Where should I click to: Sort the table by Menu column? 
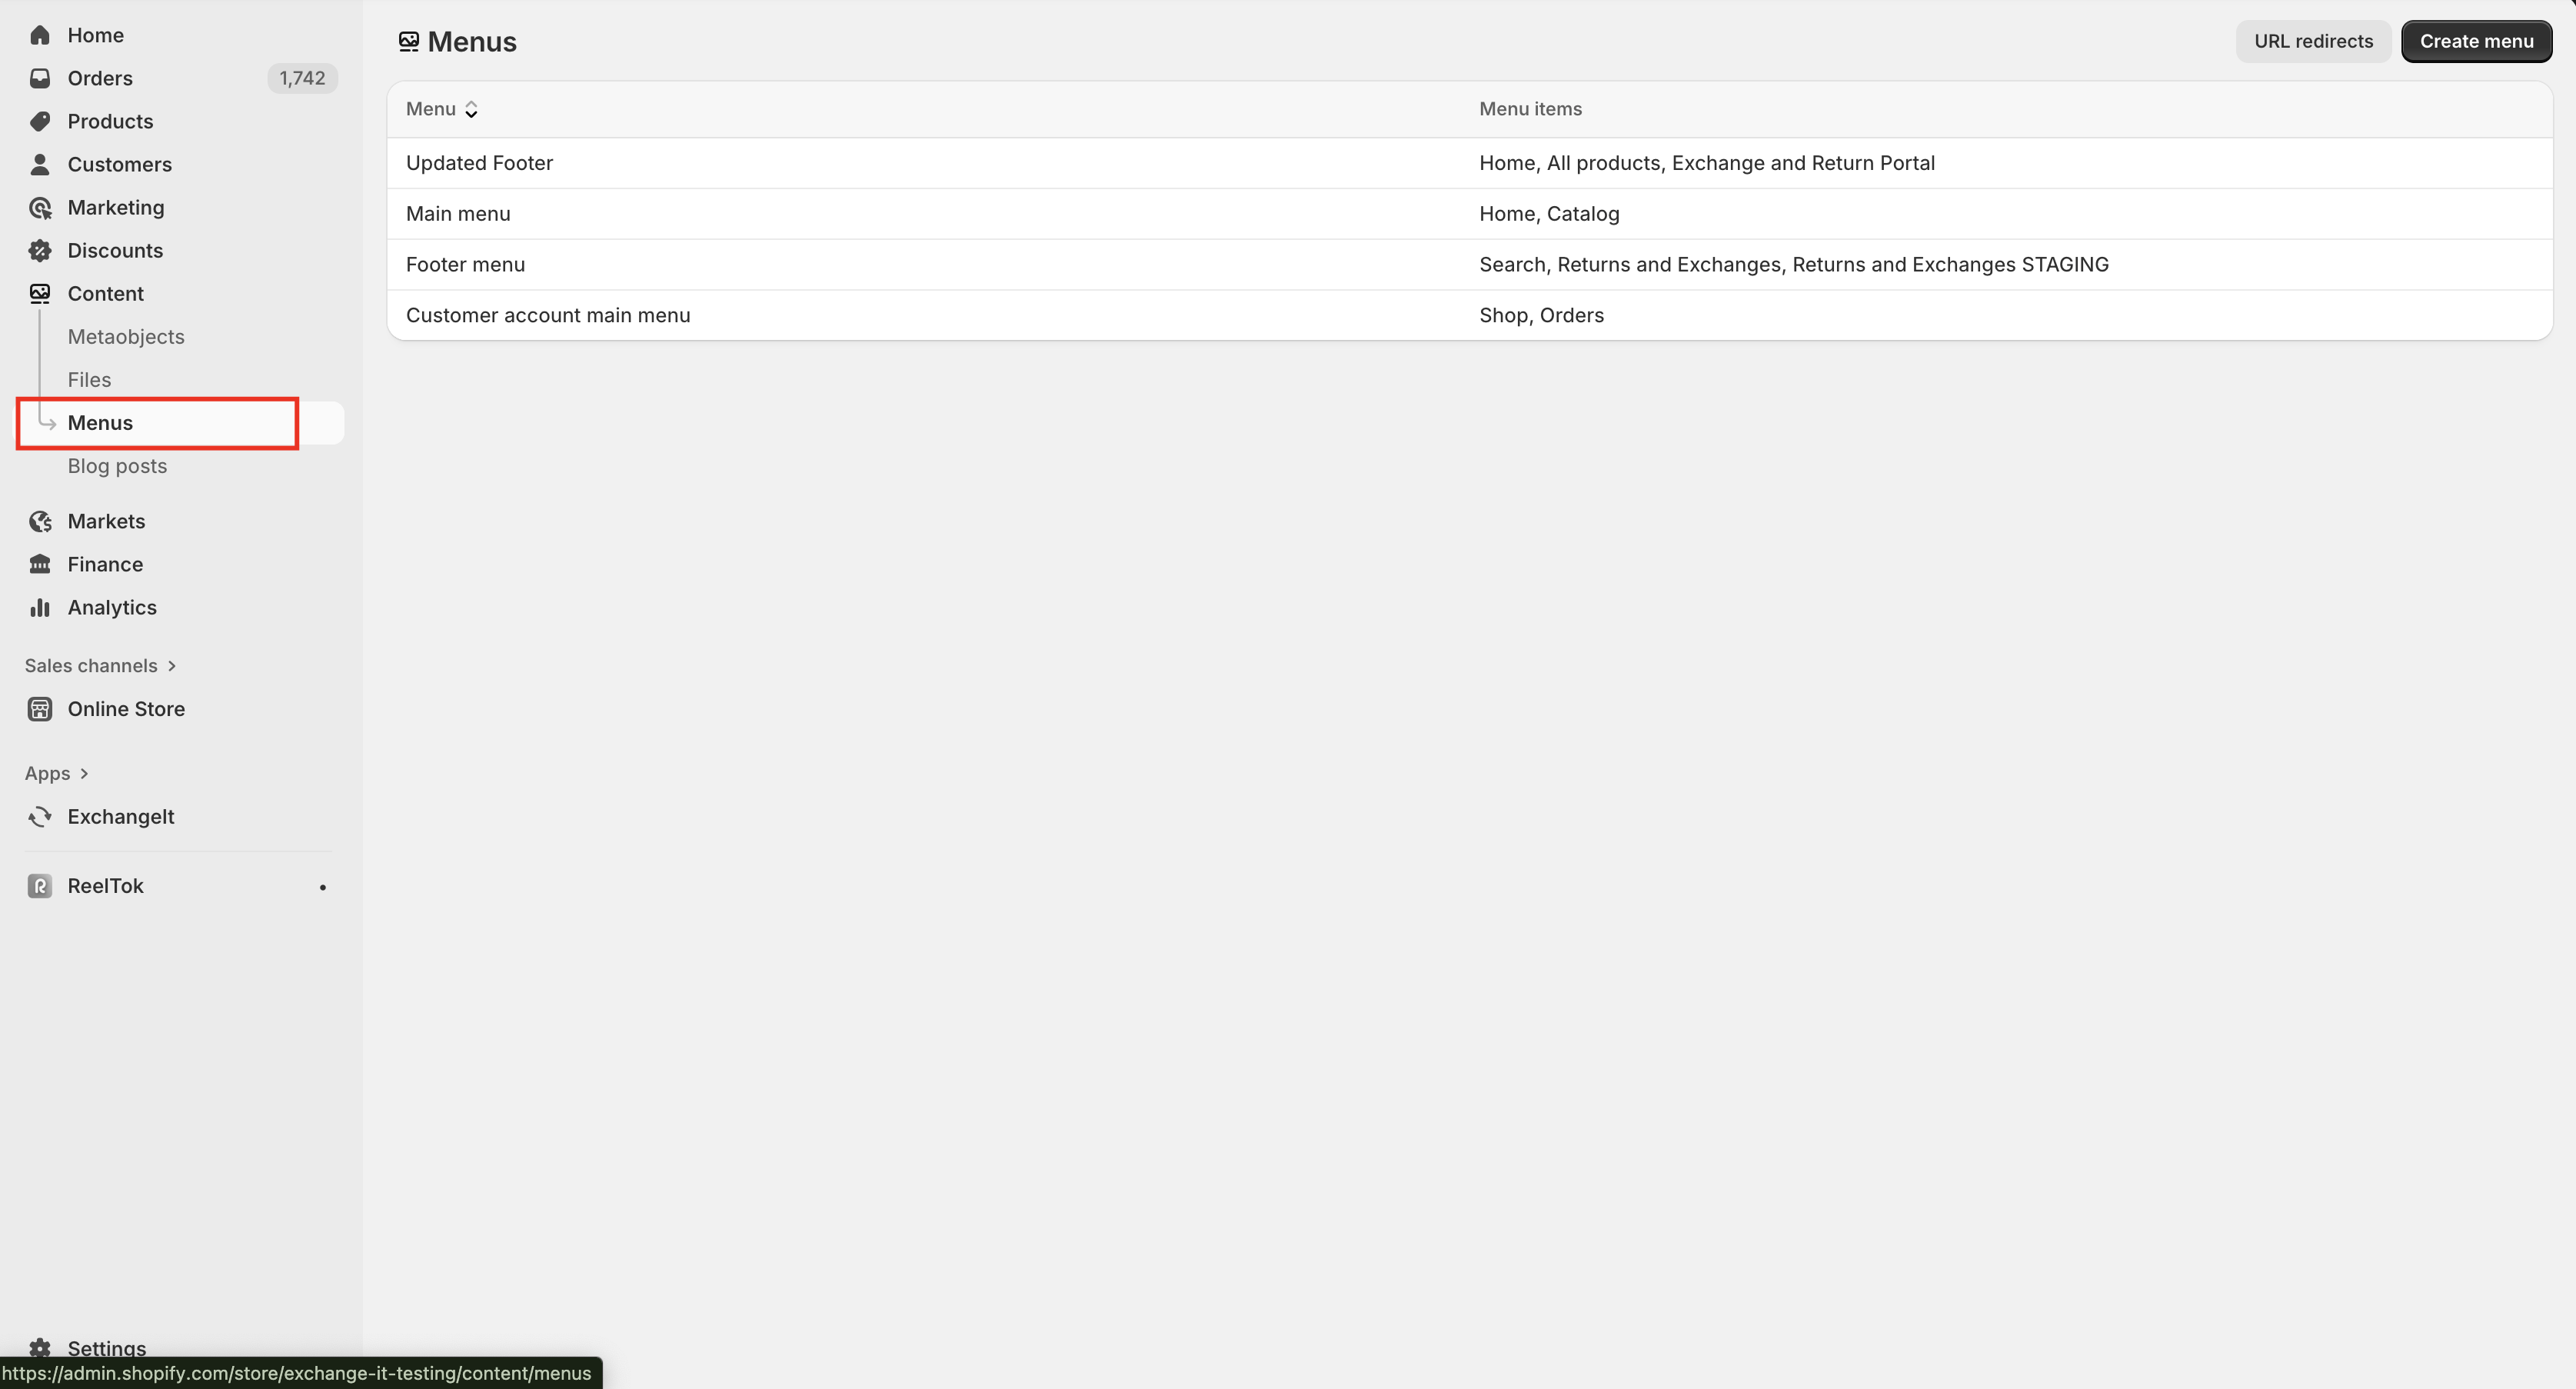point(442,109)
